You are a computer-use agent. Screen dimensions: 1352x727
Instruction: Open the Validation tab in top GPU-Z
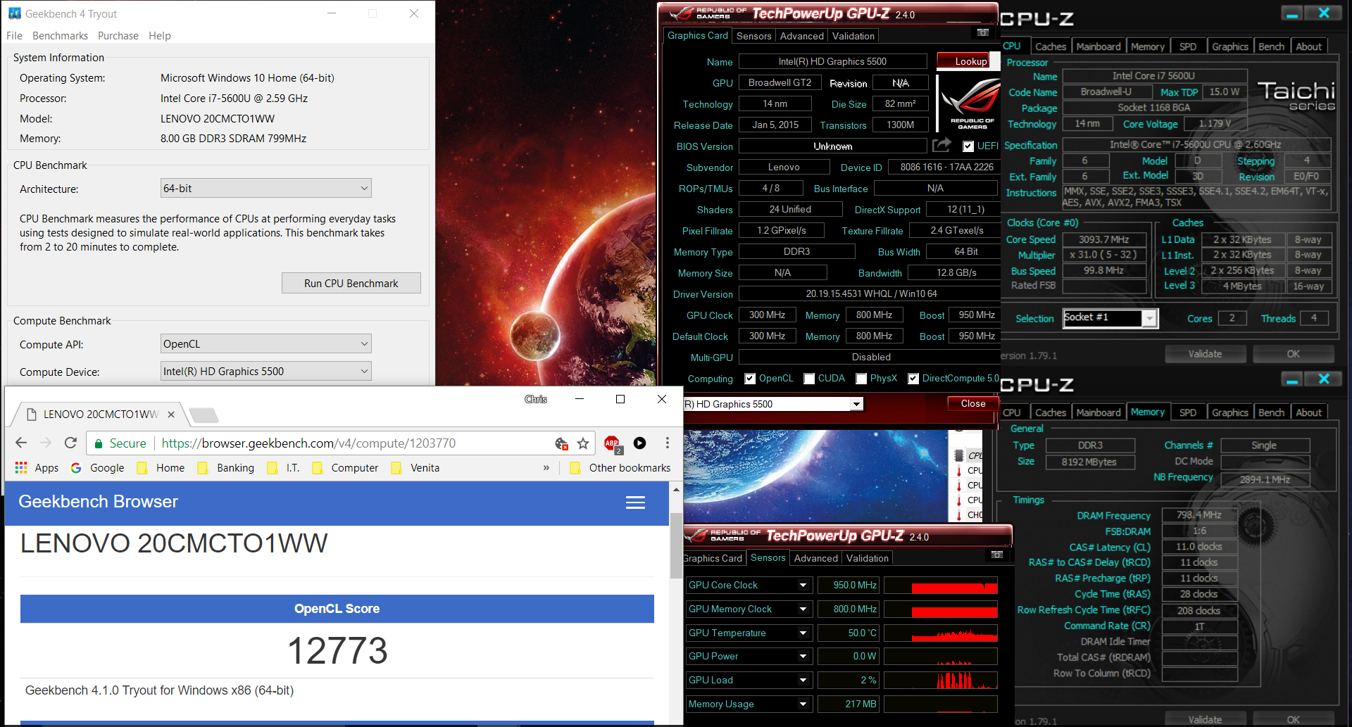853,36
